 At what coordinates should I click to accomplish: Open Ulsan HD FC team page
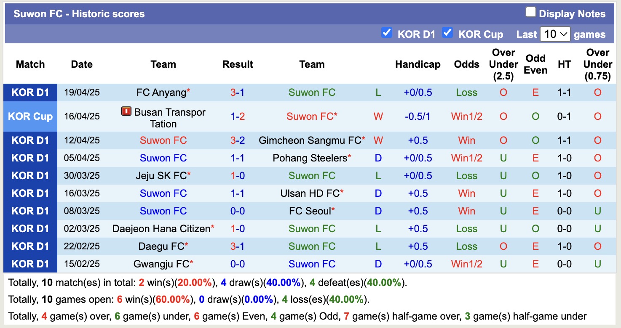pyautogui.click(x=312, y=193)
